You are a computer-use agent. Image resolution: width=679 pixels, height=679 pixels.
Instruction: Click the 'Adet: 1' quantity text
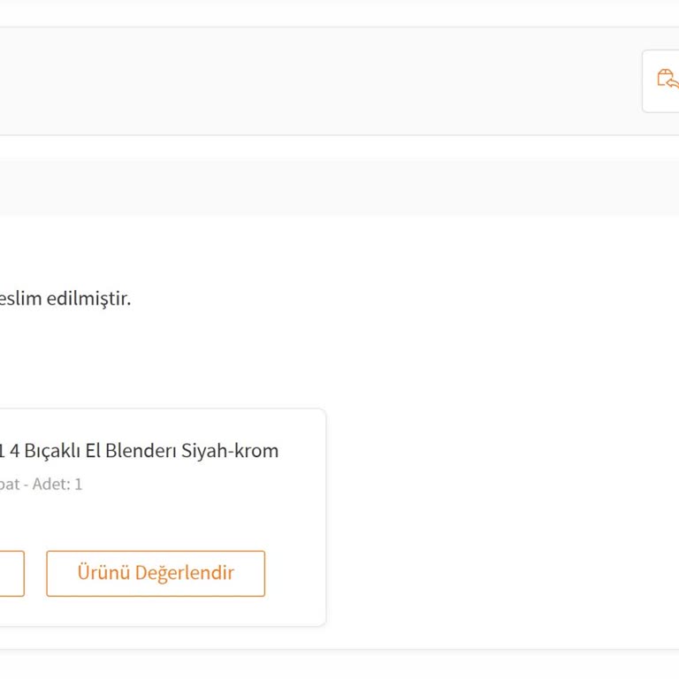pyautogui.click(x=57, y=484)
